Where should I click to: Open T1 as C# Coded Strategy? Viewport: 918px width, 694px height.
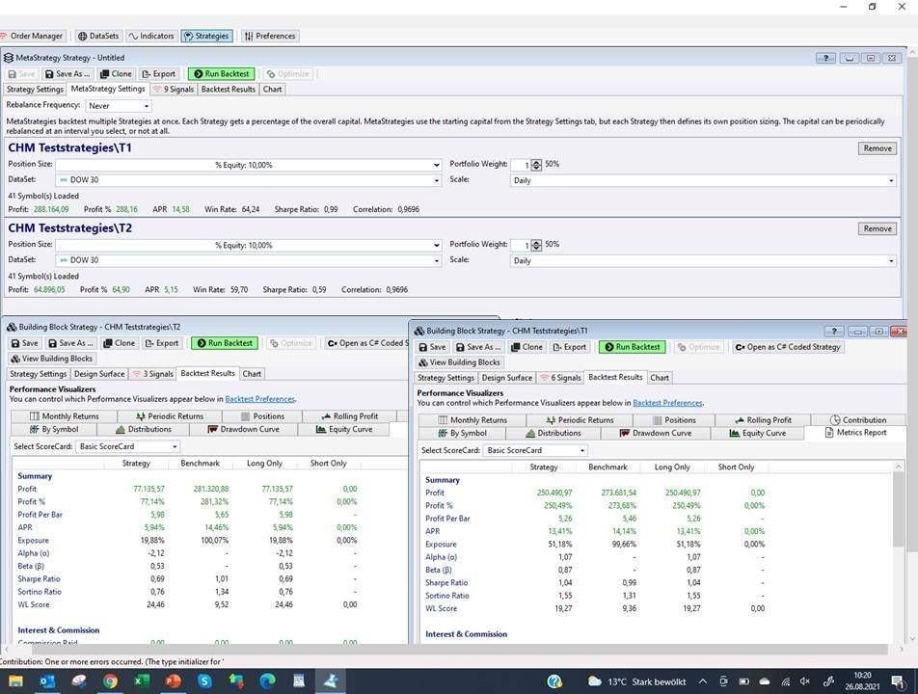[x=787, y=347]
